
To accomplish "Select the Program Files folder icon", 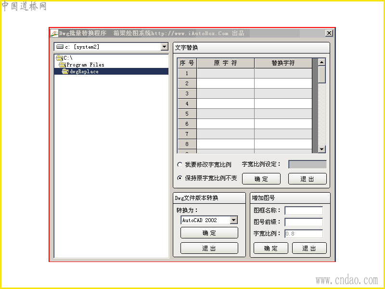I will click(x=63, y=65).
